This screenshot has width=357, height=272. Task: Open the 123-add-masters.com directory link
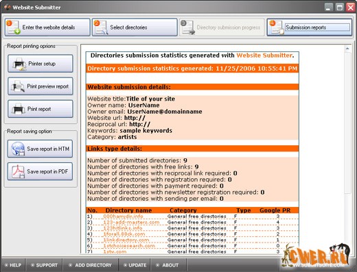[x=131, y=222]
